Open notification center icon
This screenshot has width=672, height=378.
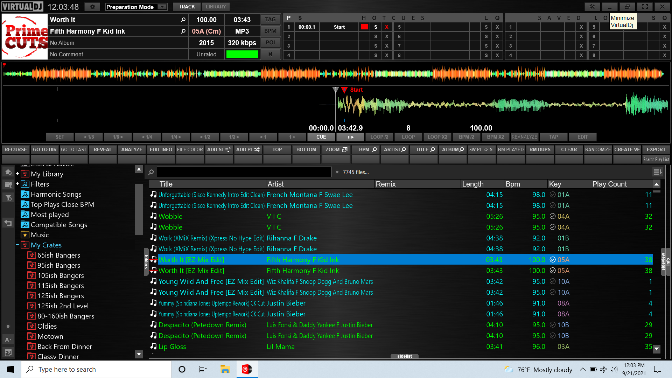(x=658, y=369)
